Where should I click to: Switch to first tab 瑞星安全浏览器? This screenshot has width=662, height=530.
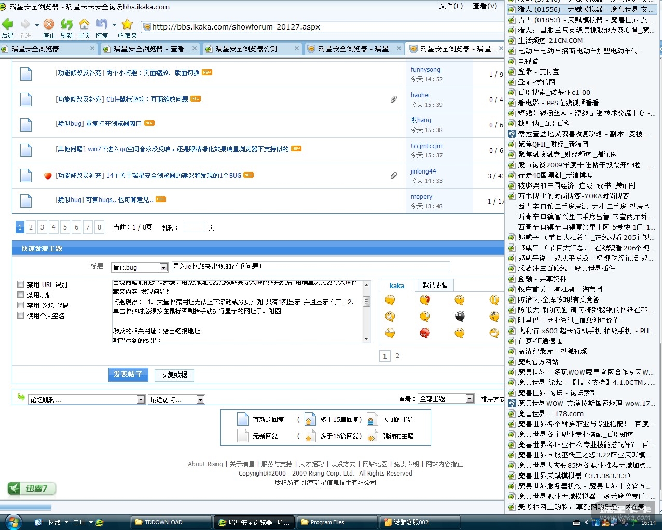coord(48,48)
